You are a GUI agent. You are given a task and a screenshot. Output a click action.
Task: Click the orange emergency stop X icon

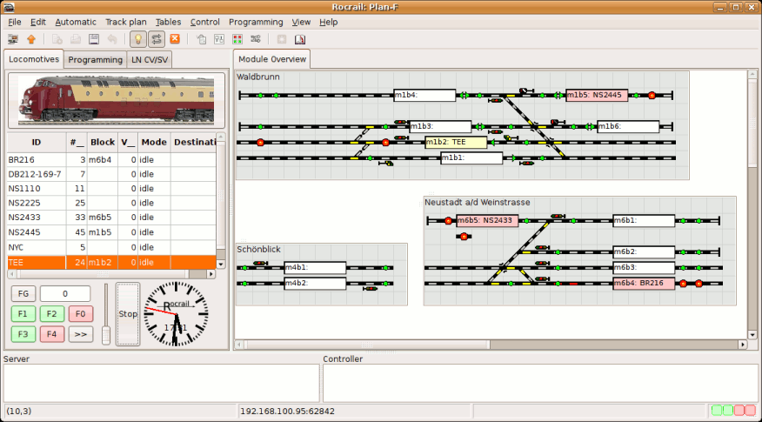click(x=175, y=39)
